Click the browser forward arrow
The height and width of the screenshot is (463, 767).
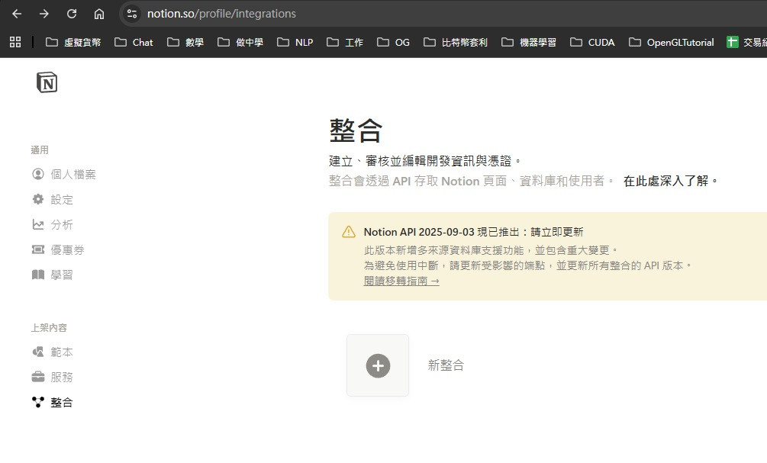(44, 14)
